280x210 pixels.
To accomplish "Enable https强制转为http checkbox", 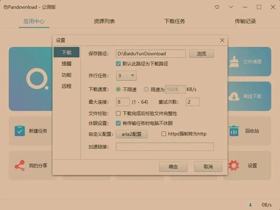I will tap(163, 134).
